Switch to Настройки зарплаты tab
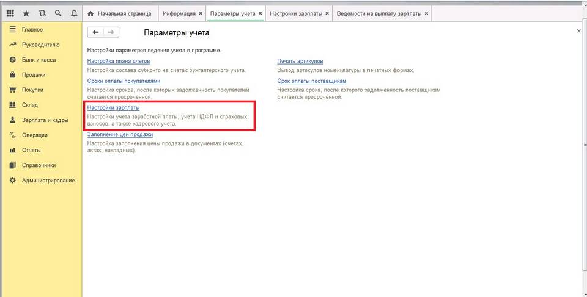 [x=295, y=13]
